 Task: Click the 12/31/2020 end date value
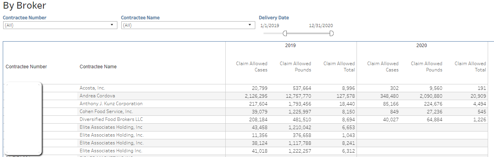pos(321,26)
